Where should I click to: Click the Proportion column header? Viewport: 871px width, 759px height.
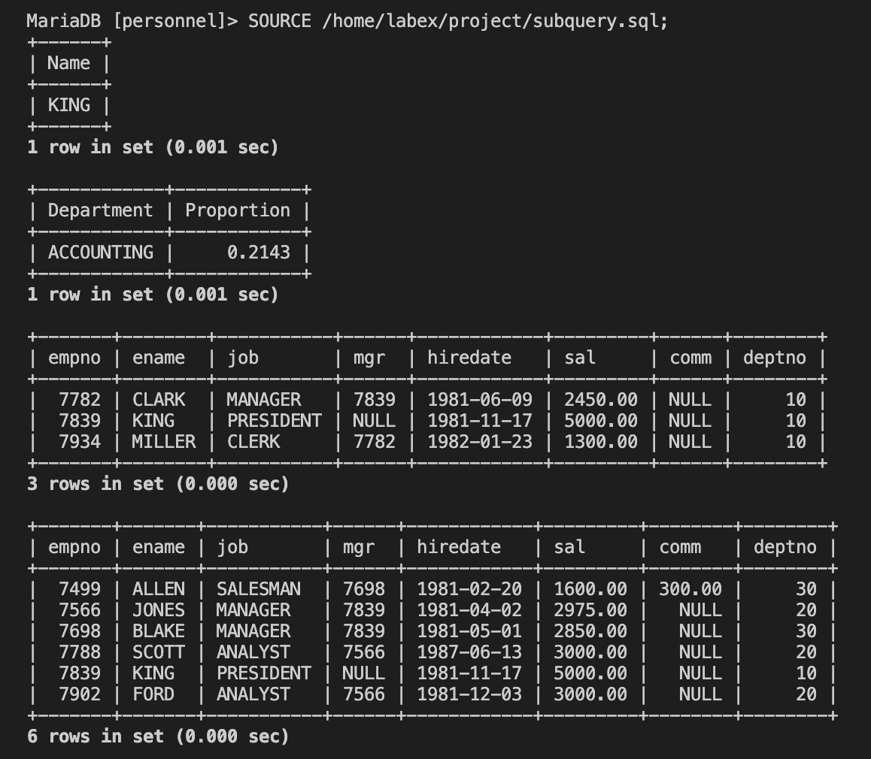click(x=238, y=211)
